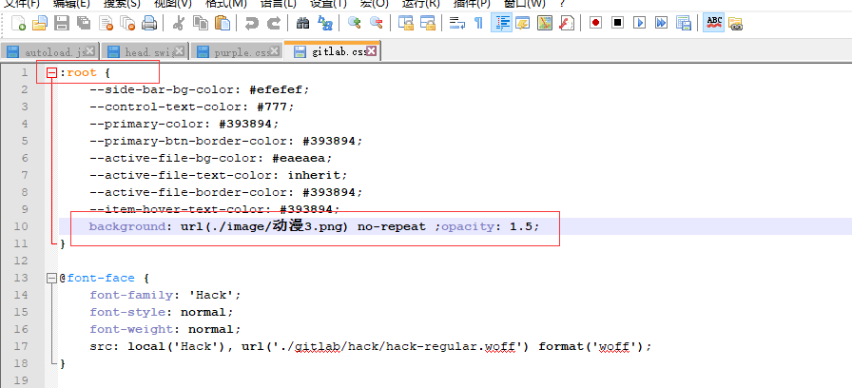Click the Play macro icon
This screenshot has height=388, width=852.
coord(639,22)
